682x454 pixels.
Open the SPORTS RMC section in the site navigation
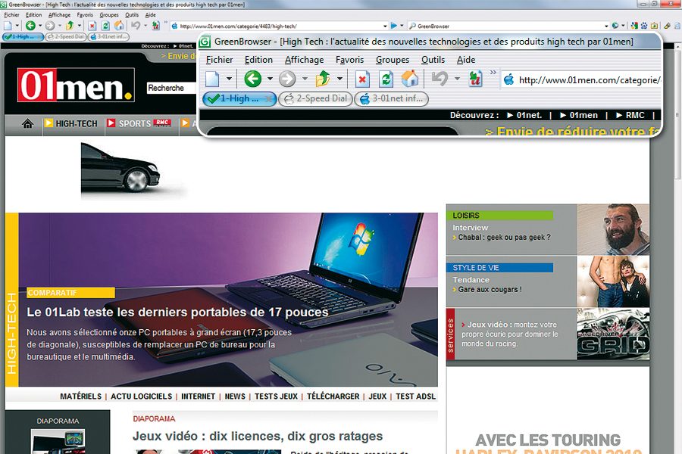click(139, 124)
